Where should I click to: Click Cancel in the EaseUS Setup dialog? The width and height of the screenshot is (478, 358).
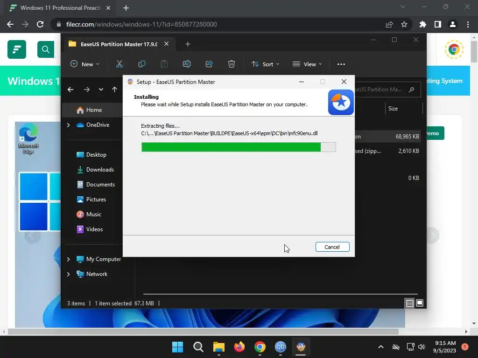(332, 247)
